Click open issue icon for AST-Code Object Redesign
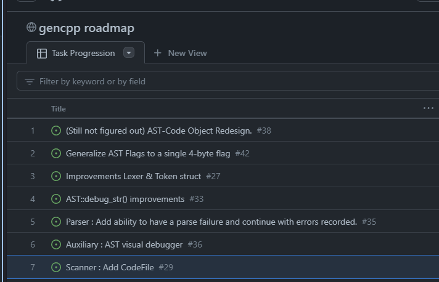The width and height of the screenshot is (439, 282). (56, 131)
